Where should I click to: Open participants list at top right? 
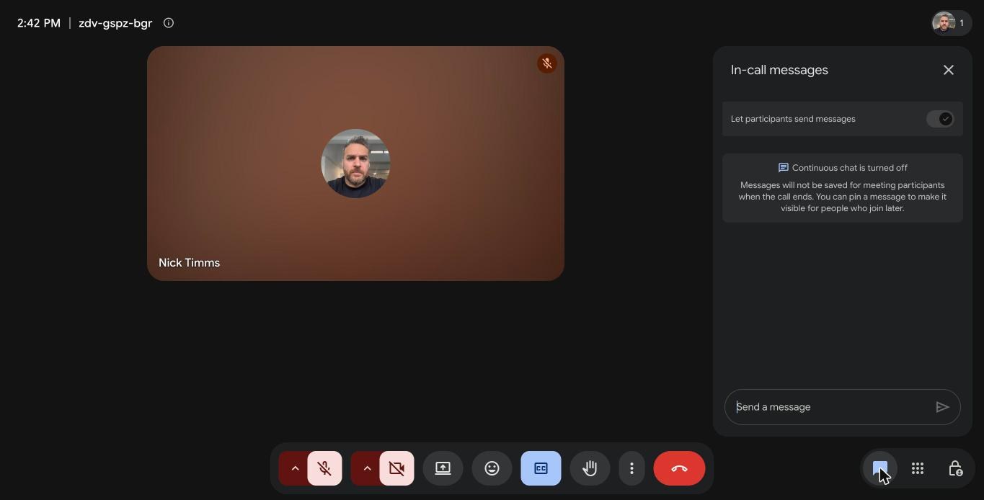(x=951, y=23)
